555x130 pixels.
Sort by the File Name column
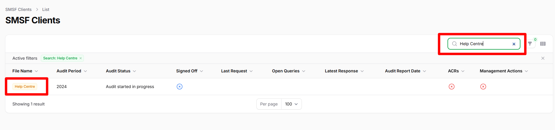click(25, 71)
